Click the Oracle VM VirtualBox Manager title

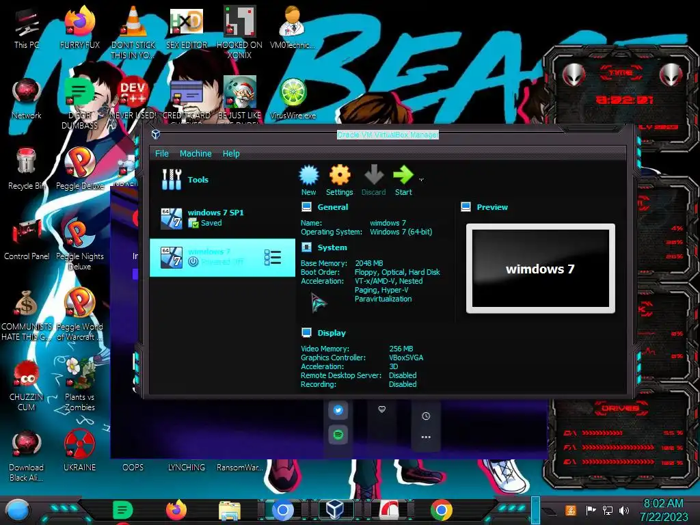388,135
